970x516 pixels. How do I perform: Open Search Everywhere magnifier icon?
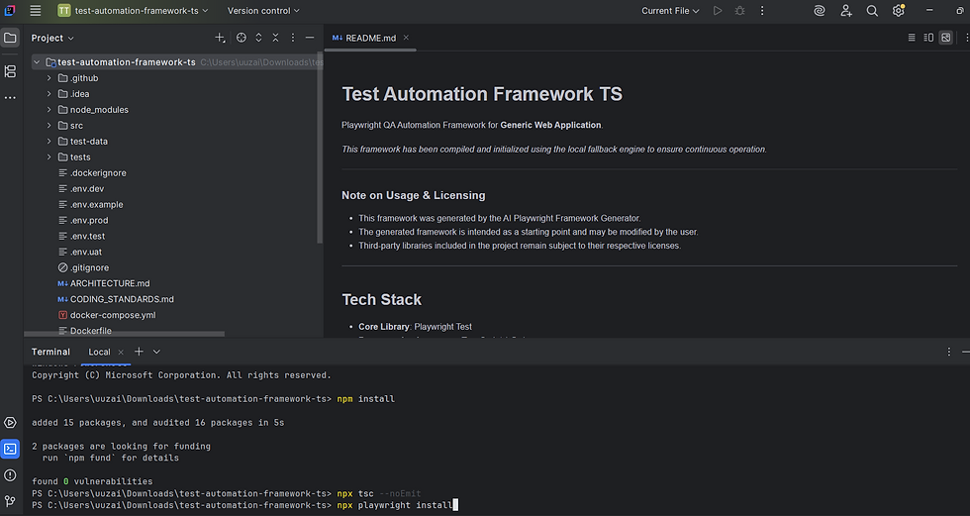click(872, 11)
